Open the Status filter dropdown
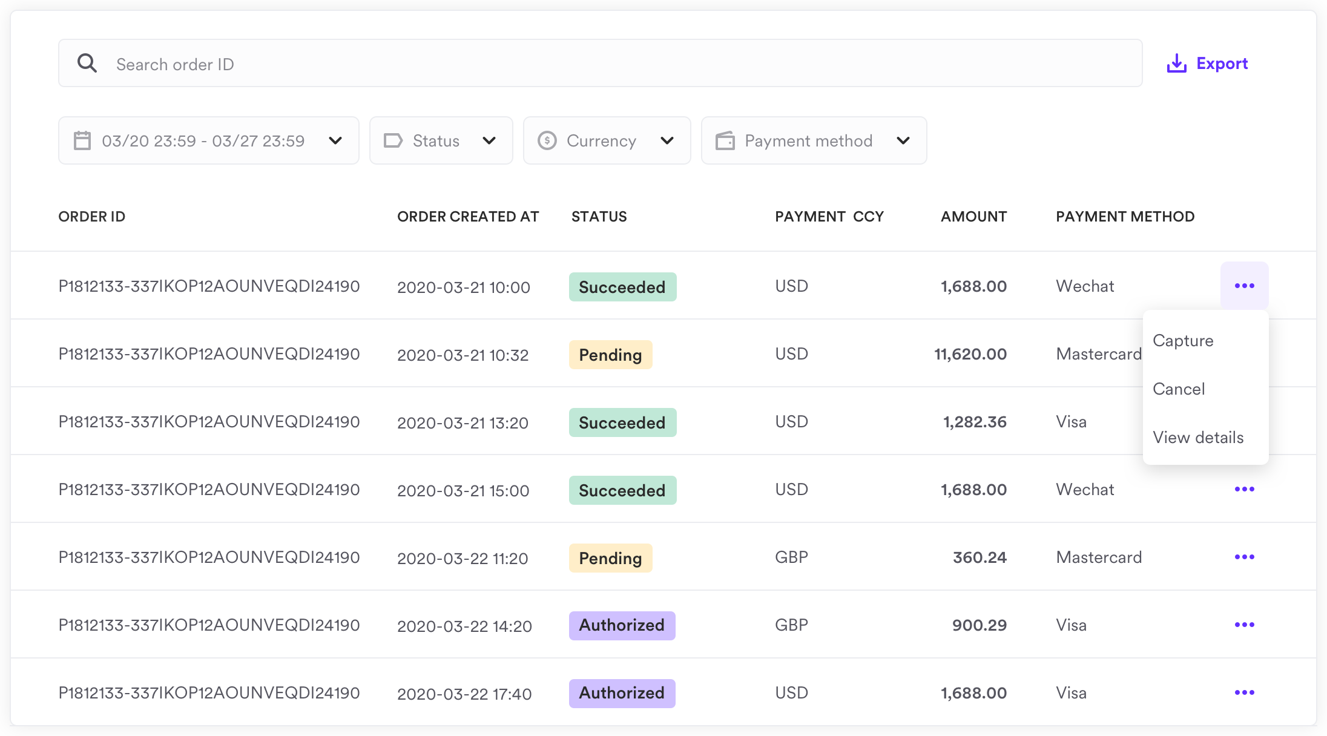The height and width of the screenshot is (736, 1327). coord(489,140)
